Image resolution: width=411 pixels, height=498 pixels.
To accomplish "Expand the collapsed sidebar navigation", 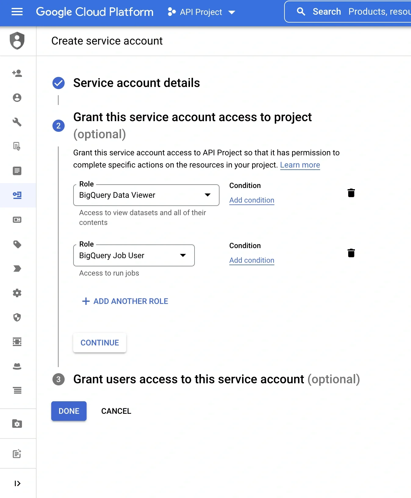I will click(17, 483).
